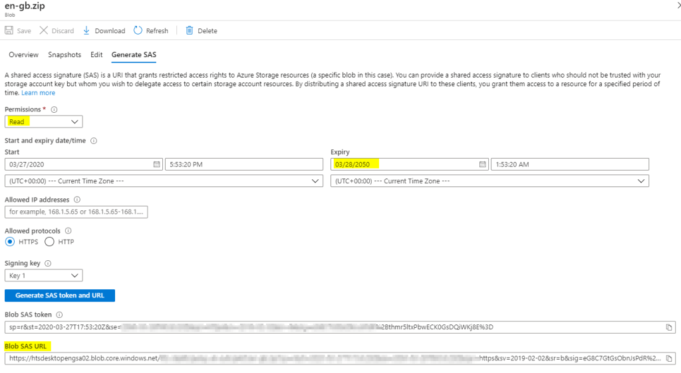Image resolution: width=681 pixels, height=373 pixels.
Task: Open the Expiry time zone dropdown
Action: (x=489, y=181)
